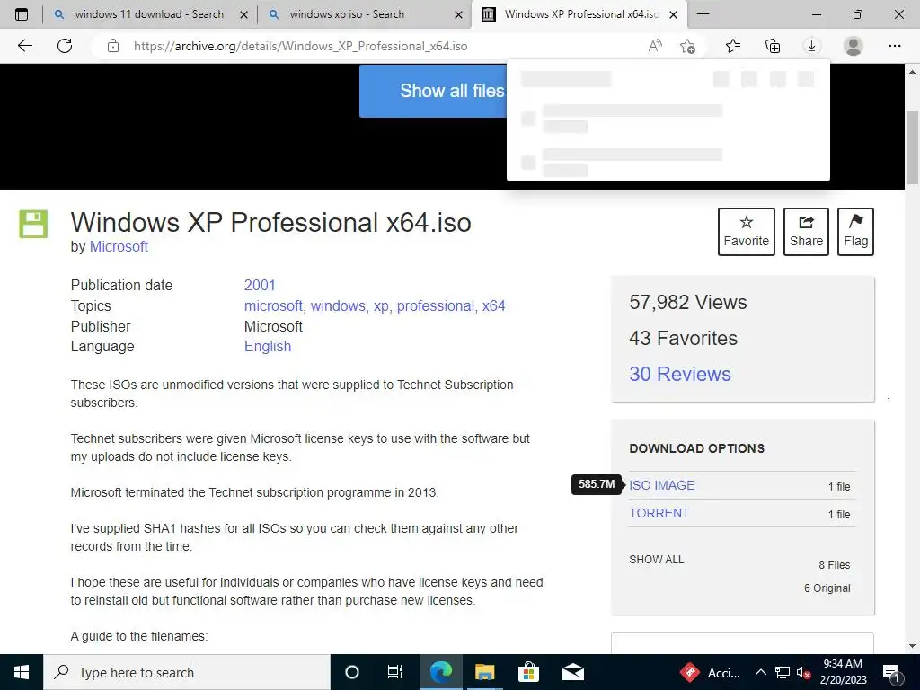Click the page title Windows XP Professional x64.iso

click(x=270, y=223)
